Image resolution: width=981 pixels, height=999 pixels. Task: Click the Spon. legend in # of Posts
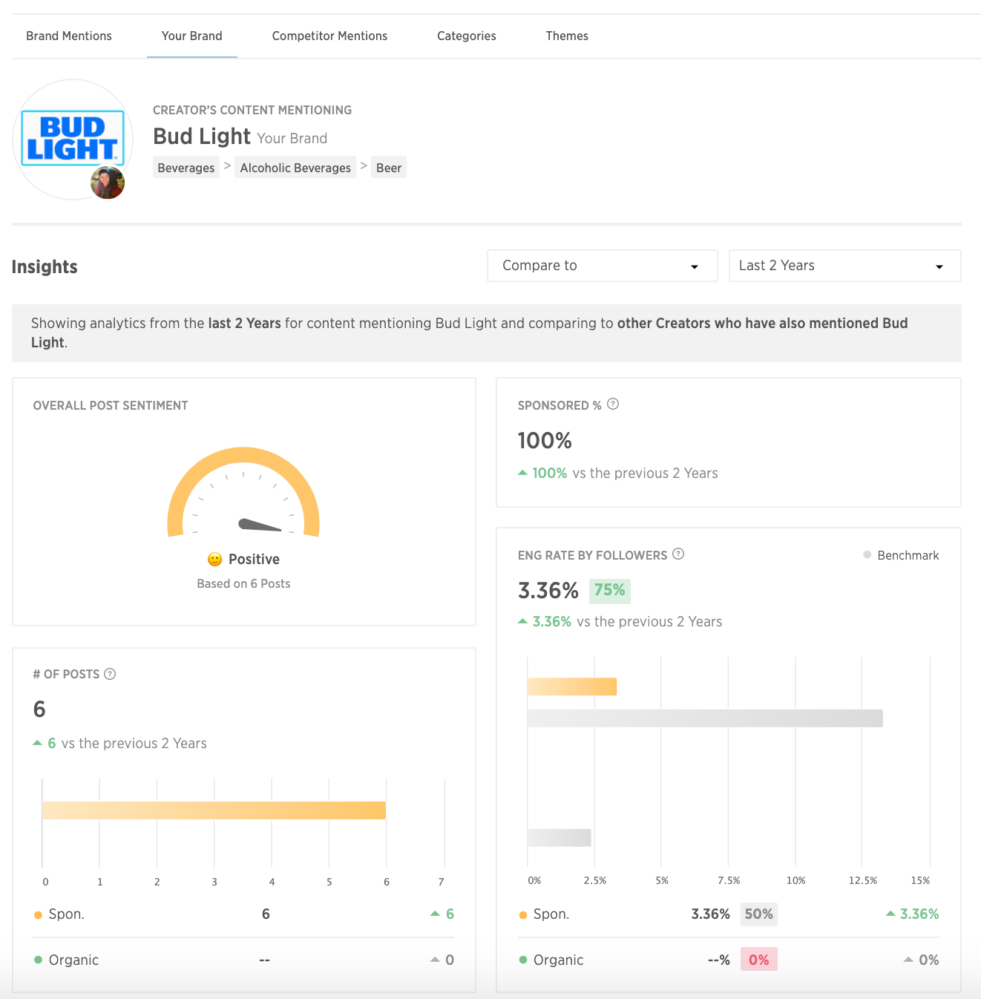[59, 914]
